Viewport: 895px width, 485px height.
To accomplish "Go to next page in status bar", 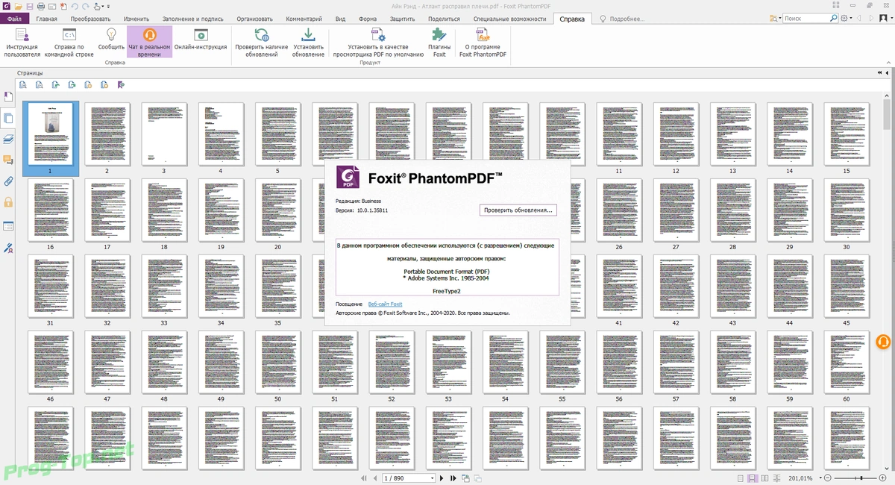I will [442, 478].
